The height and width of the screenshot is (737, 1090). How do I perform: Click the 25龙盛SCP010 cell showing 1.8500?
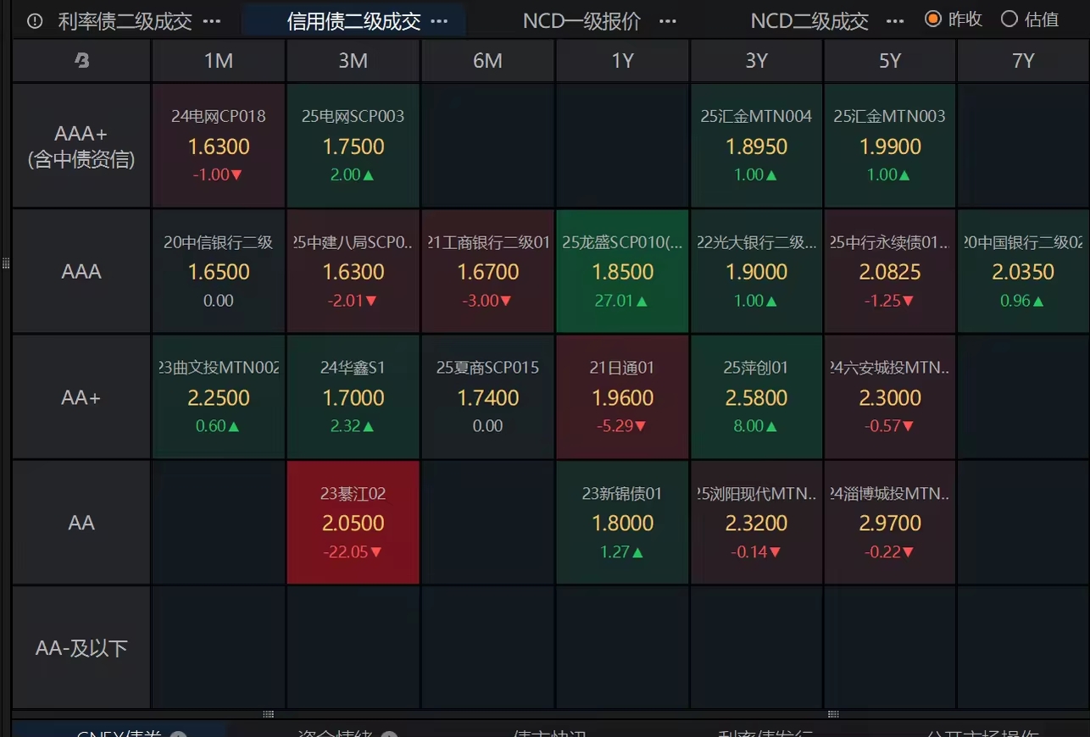tap(622, 271)
